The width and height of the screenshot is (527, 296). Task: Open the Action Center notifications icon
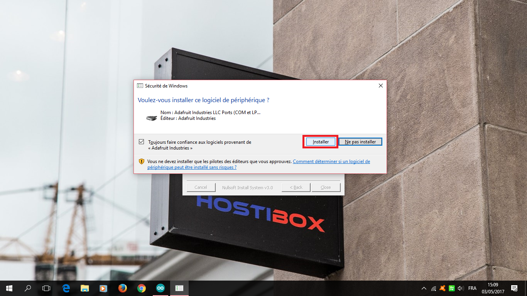tap(514, 288)
